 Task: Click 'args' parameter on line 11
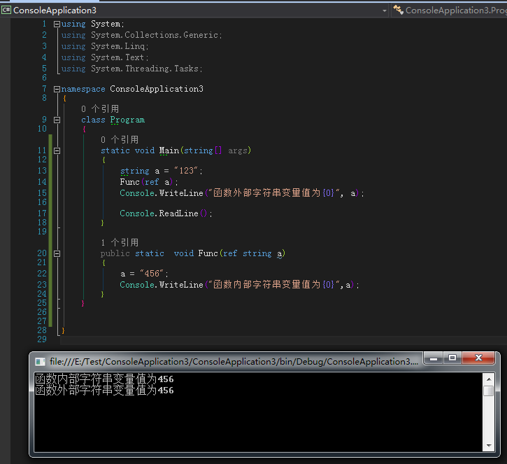pos(238,150)
